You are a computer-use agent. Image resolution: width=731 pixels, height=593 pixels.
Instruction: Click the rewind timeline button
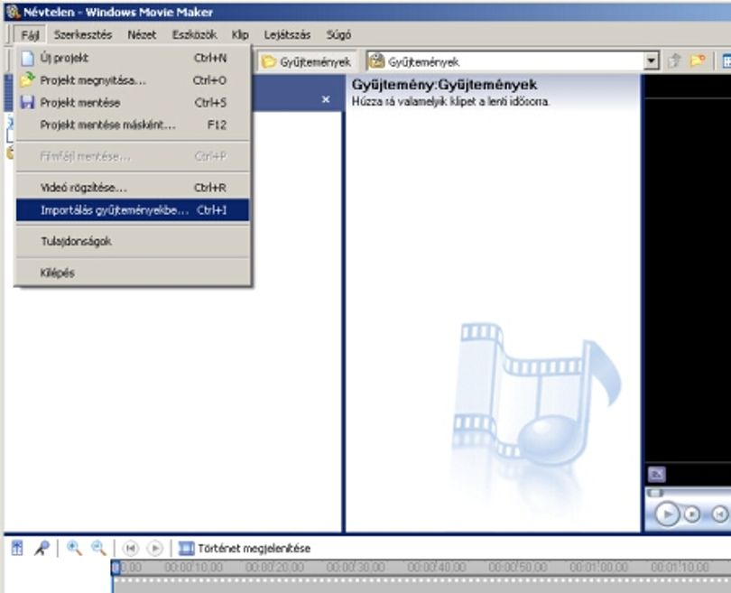[131, 548]
